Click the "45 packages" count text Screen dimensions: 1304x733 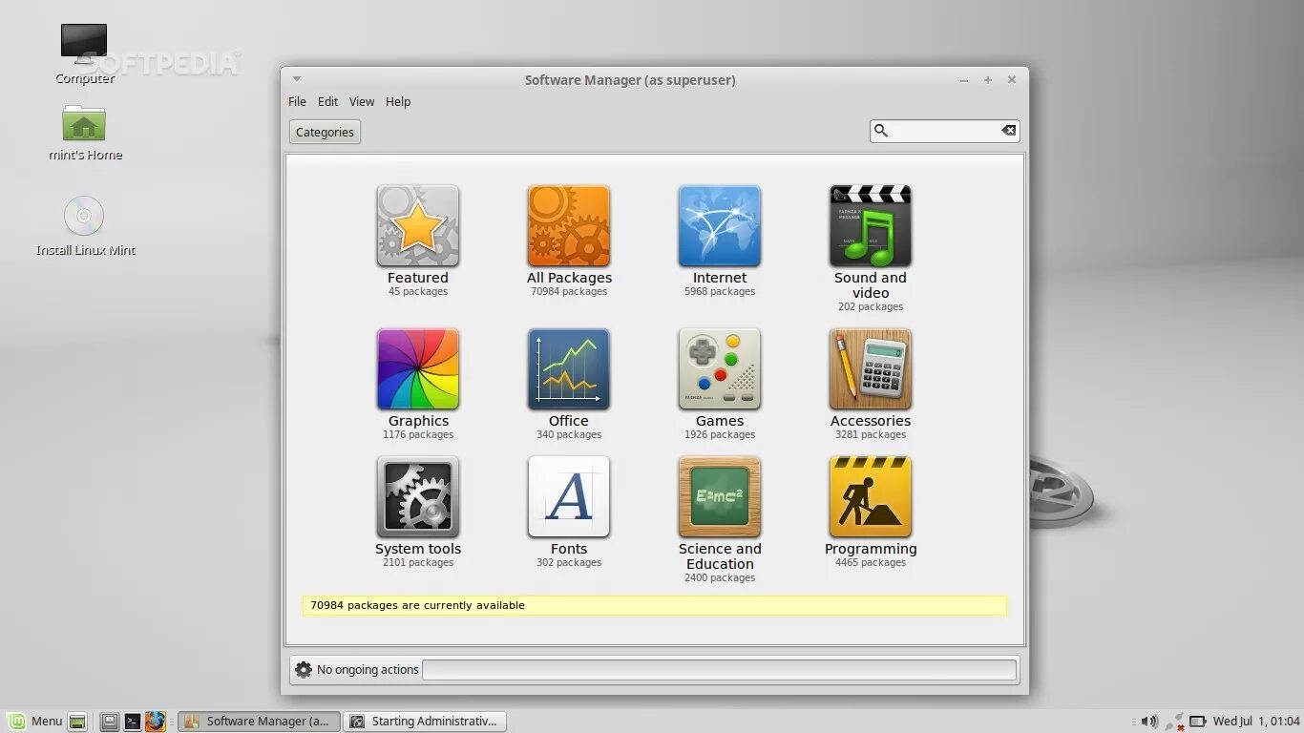[x=418, y=292]
